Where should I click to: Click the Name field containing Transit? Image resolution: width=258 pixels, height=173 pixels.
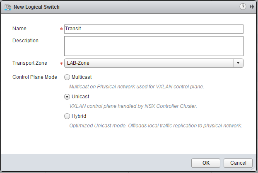(x=153, y=29)
